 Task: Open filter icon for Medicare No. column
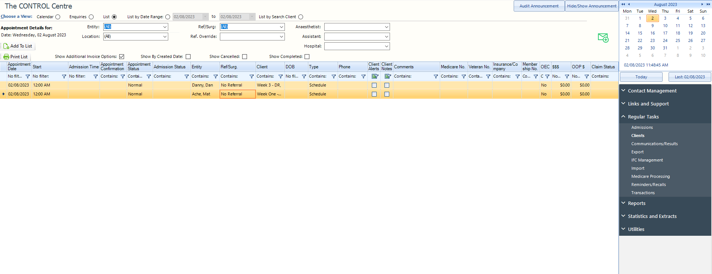tap(464, 76)
